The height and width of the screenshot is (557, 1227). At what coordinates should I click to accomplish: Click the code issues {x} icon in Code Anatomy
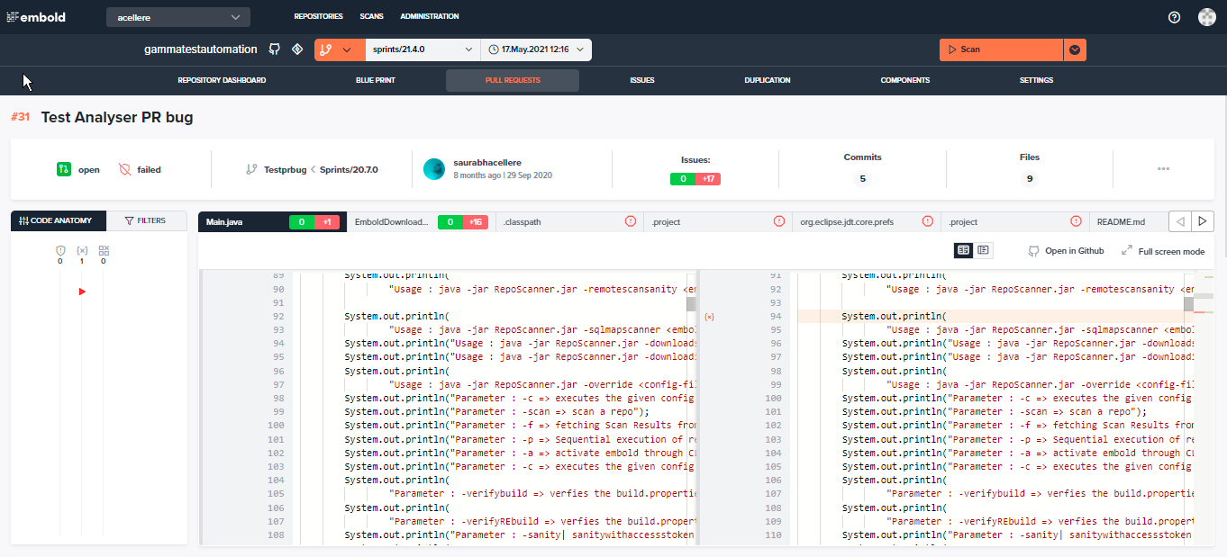point(82,250)
